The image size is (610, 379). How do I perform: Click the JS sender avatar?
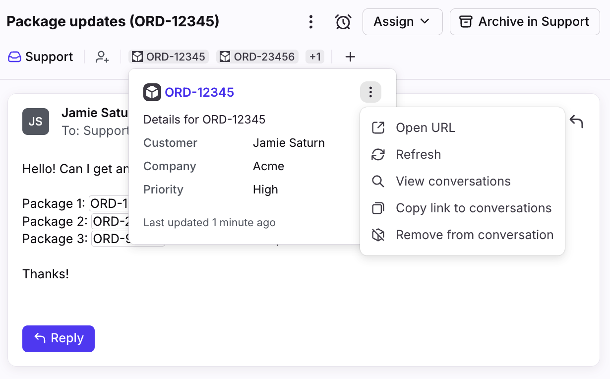coord(36,122)
